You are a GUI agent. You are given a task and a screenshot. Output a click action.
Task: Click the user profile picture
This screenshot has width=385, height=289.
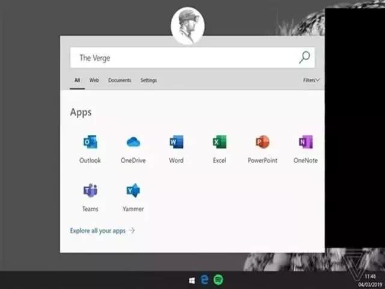(x=188, y=25)
